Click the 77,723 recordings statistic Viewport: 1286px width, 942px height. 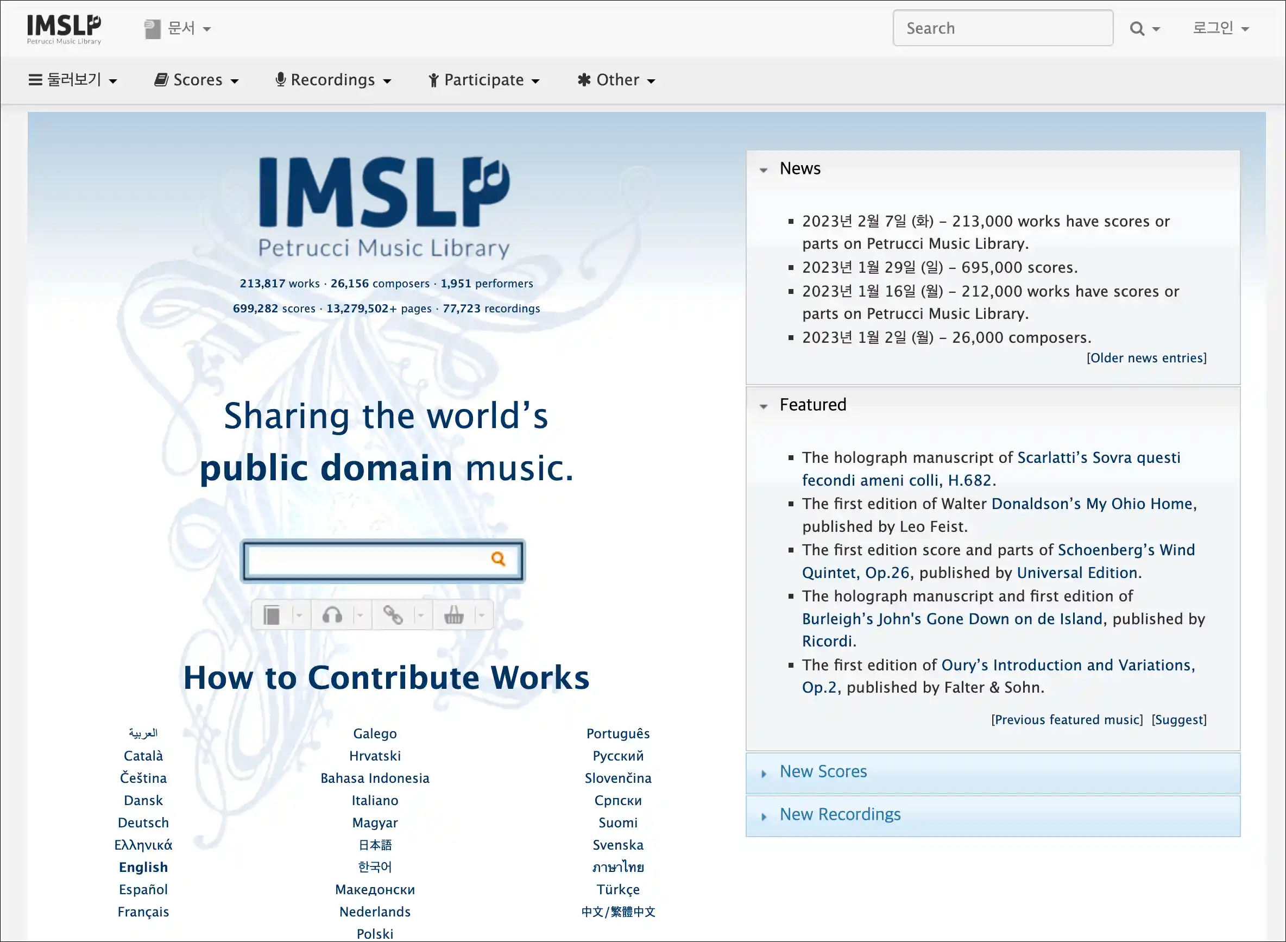click(491, 309)
